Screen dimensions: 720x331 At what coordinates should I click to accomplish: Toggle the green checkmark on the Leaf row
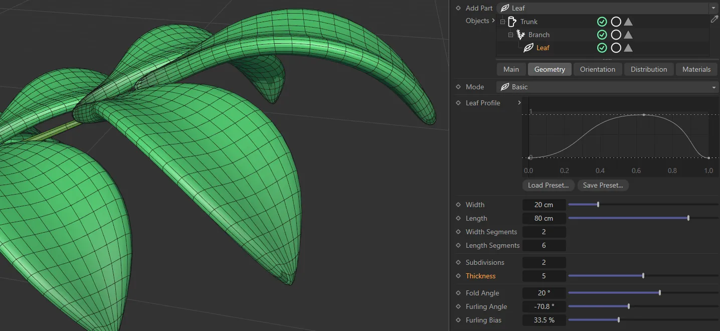tap(602, 48)
